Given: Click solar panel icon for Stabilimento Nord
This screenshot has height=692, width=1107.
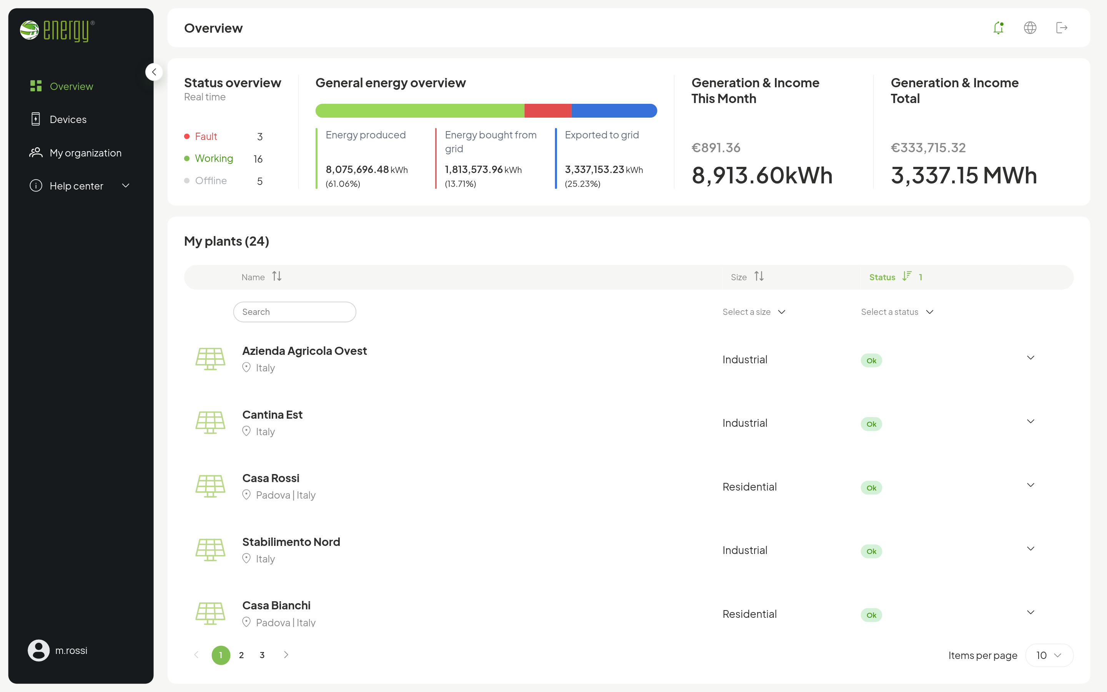Looking at the screenshot, I should pos(210,550).
